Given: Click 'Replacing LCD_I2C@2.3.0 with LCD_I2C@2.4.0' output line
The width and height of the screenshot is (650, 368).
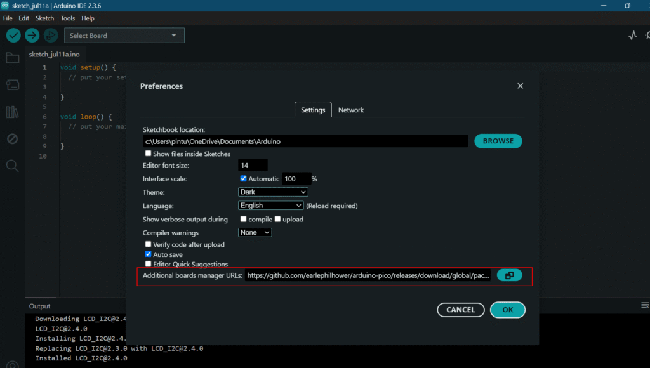Looking at the screenshot, I should click(119, 348).
